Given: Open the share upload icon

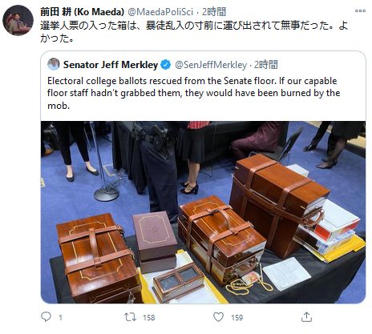Looking at the screenshot, I should point(306,317).
